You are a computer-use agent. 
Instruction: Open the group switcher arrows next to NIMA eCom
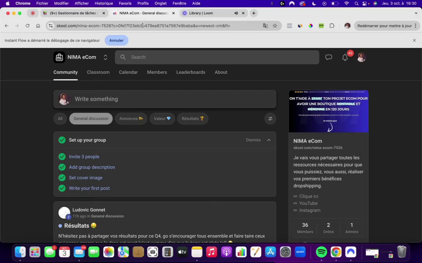click(x=105, y=57)
